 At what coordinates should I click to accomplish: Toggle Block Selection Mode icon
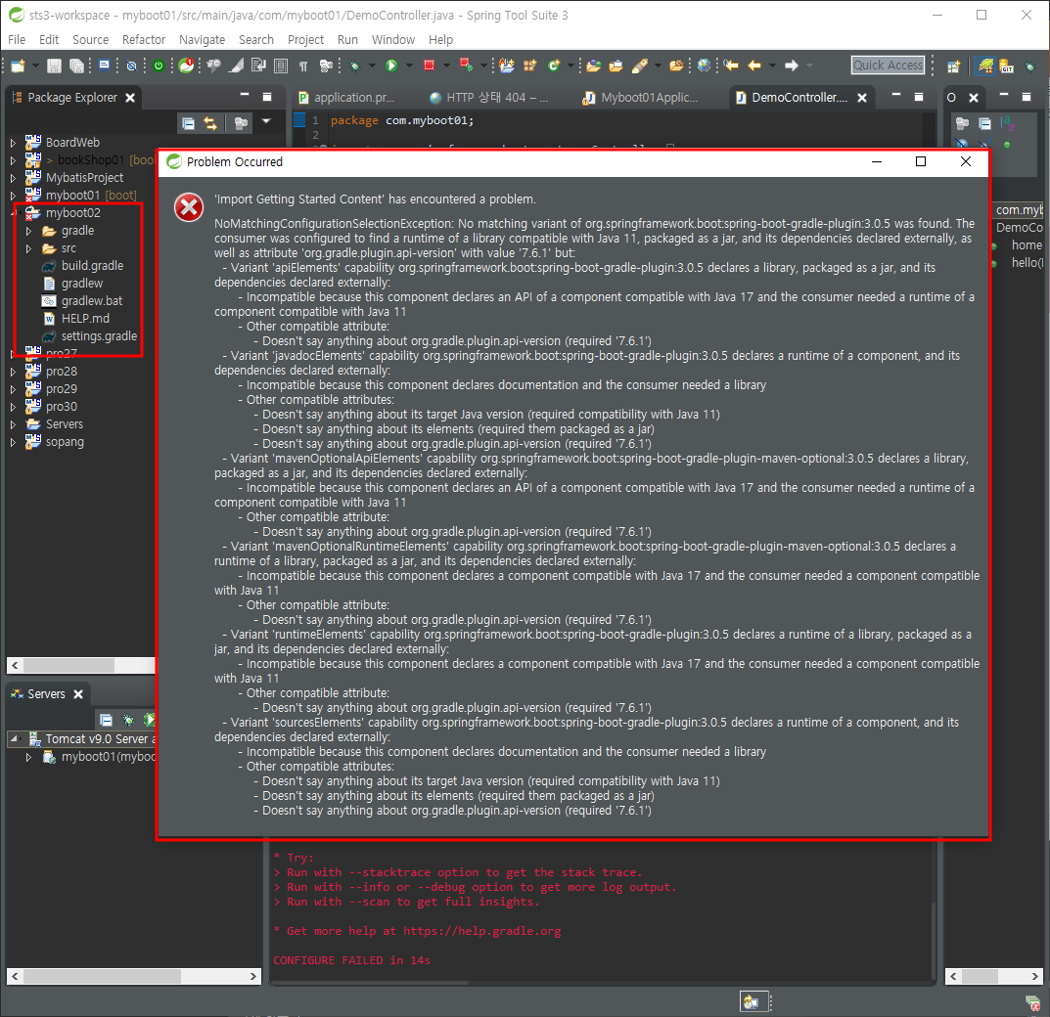pyautogui.click(x=281, y=66)
